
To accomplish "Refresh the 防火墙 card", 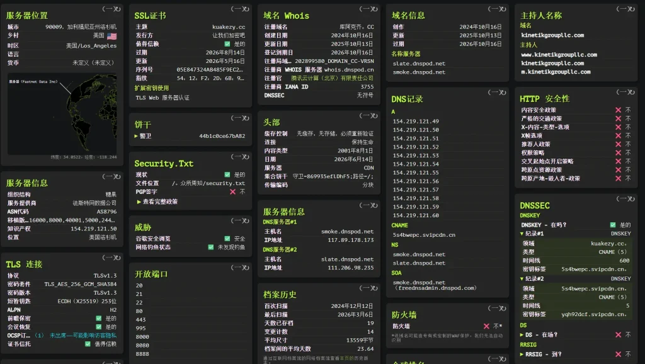I will (503, 308).
